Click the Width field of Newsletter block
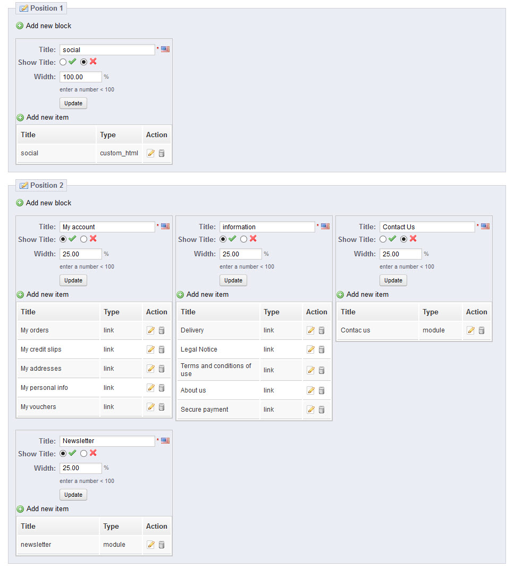514x567 pixels. (80, 468)
